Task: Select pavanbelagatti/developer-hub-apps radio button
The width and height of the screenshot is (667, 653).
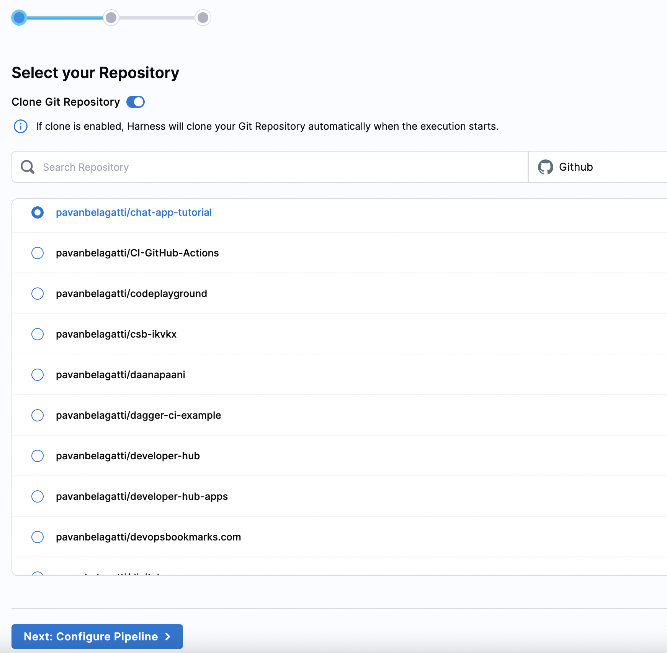Action: click(38, 496)
